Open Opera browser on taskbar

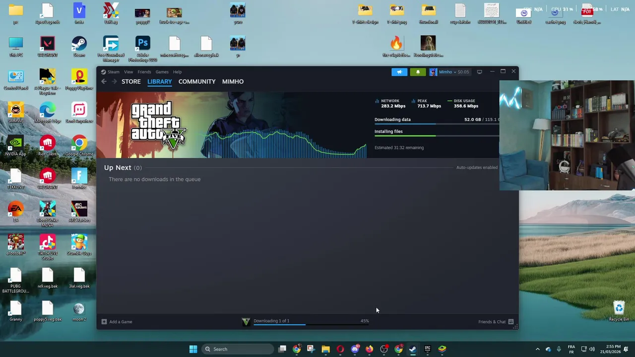[x=340, y=349]
